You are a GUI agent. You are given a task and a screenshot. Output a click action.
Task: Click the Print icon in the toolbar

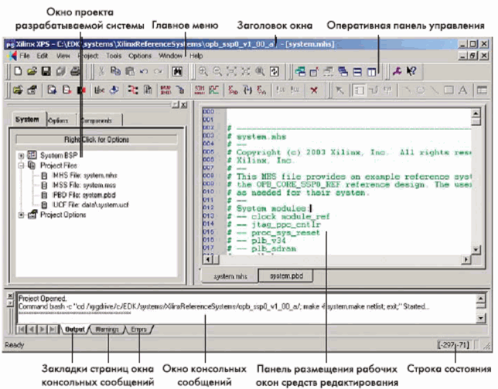74,71
